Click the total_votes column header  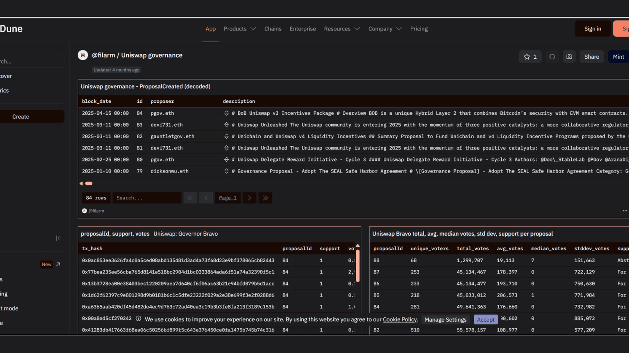click(472, 249)
